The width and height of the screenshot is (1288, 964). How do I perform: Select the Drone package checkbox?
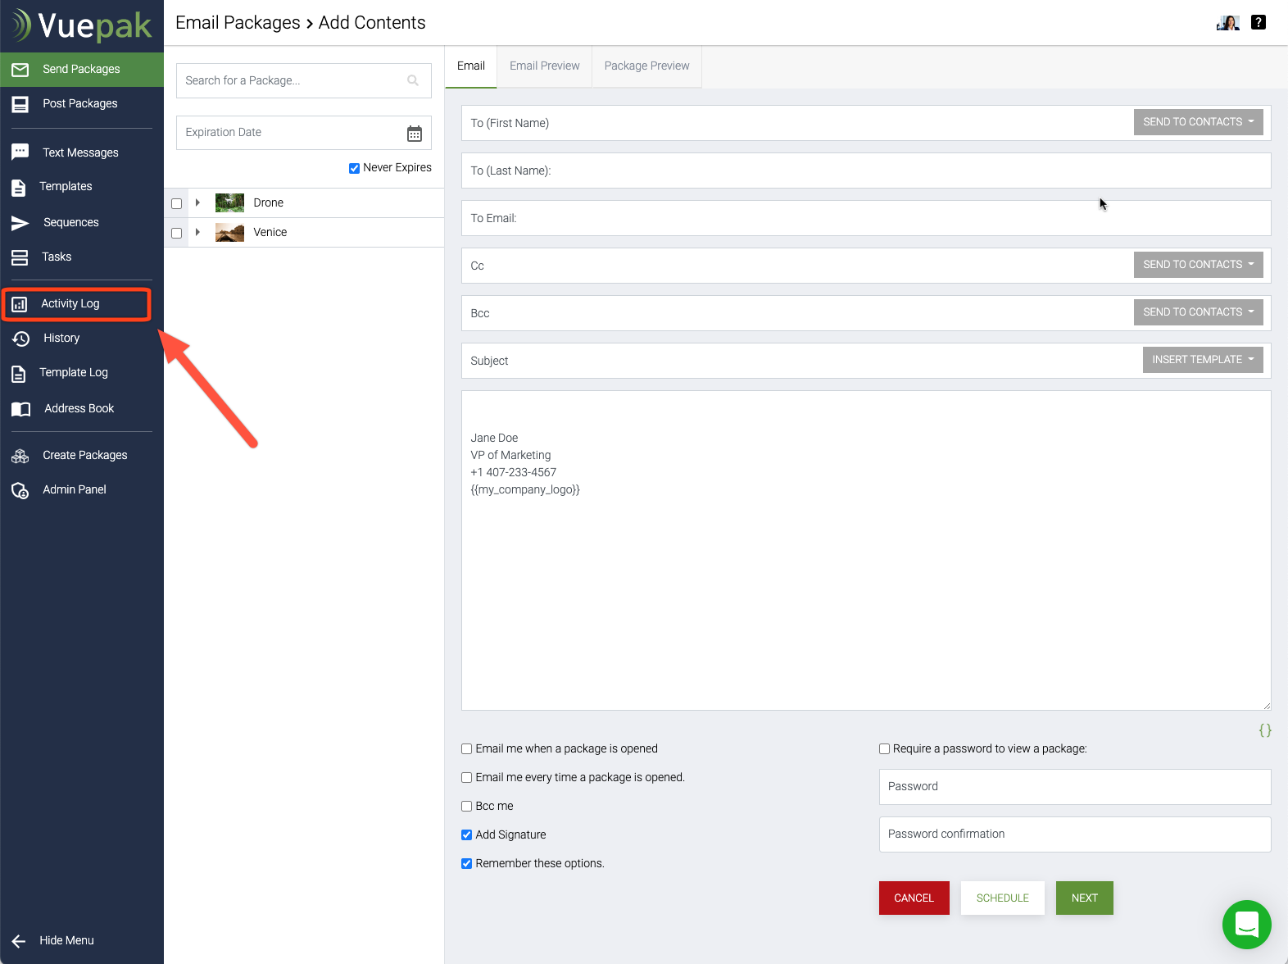176,203
